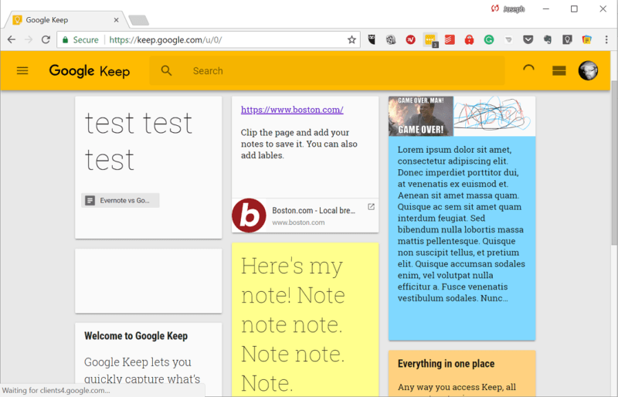Open the Google Keep main menu hamburger
The image size is (618, 397).
(22, 71)
